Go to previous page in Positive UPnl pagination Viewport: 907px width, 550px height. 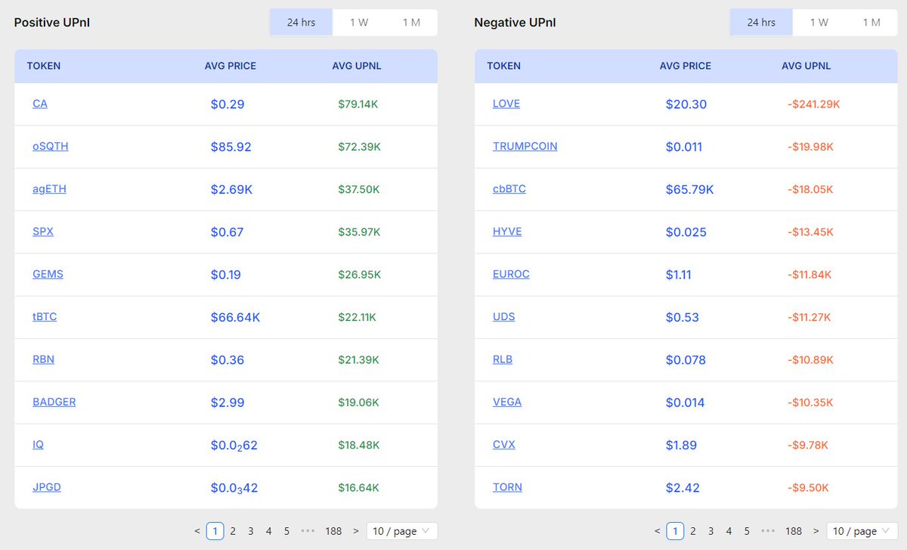click(x=197, y=531)
